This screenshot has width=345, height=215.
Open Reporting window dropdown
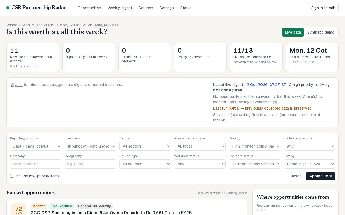(x=36, y=146)
